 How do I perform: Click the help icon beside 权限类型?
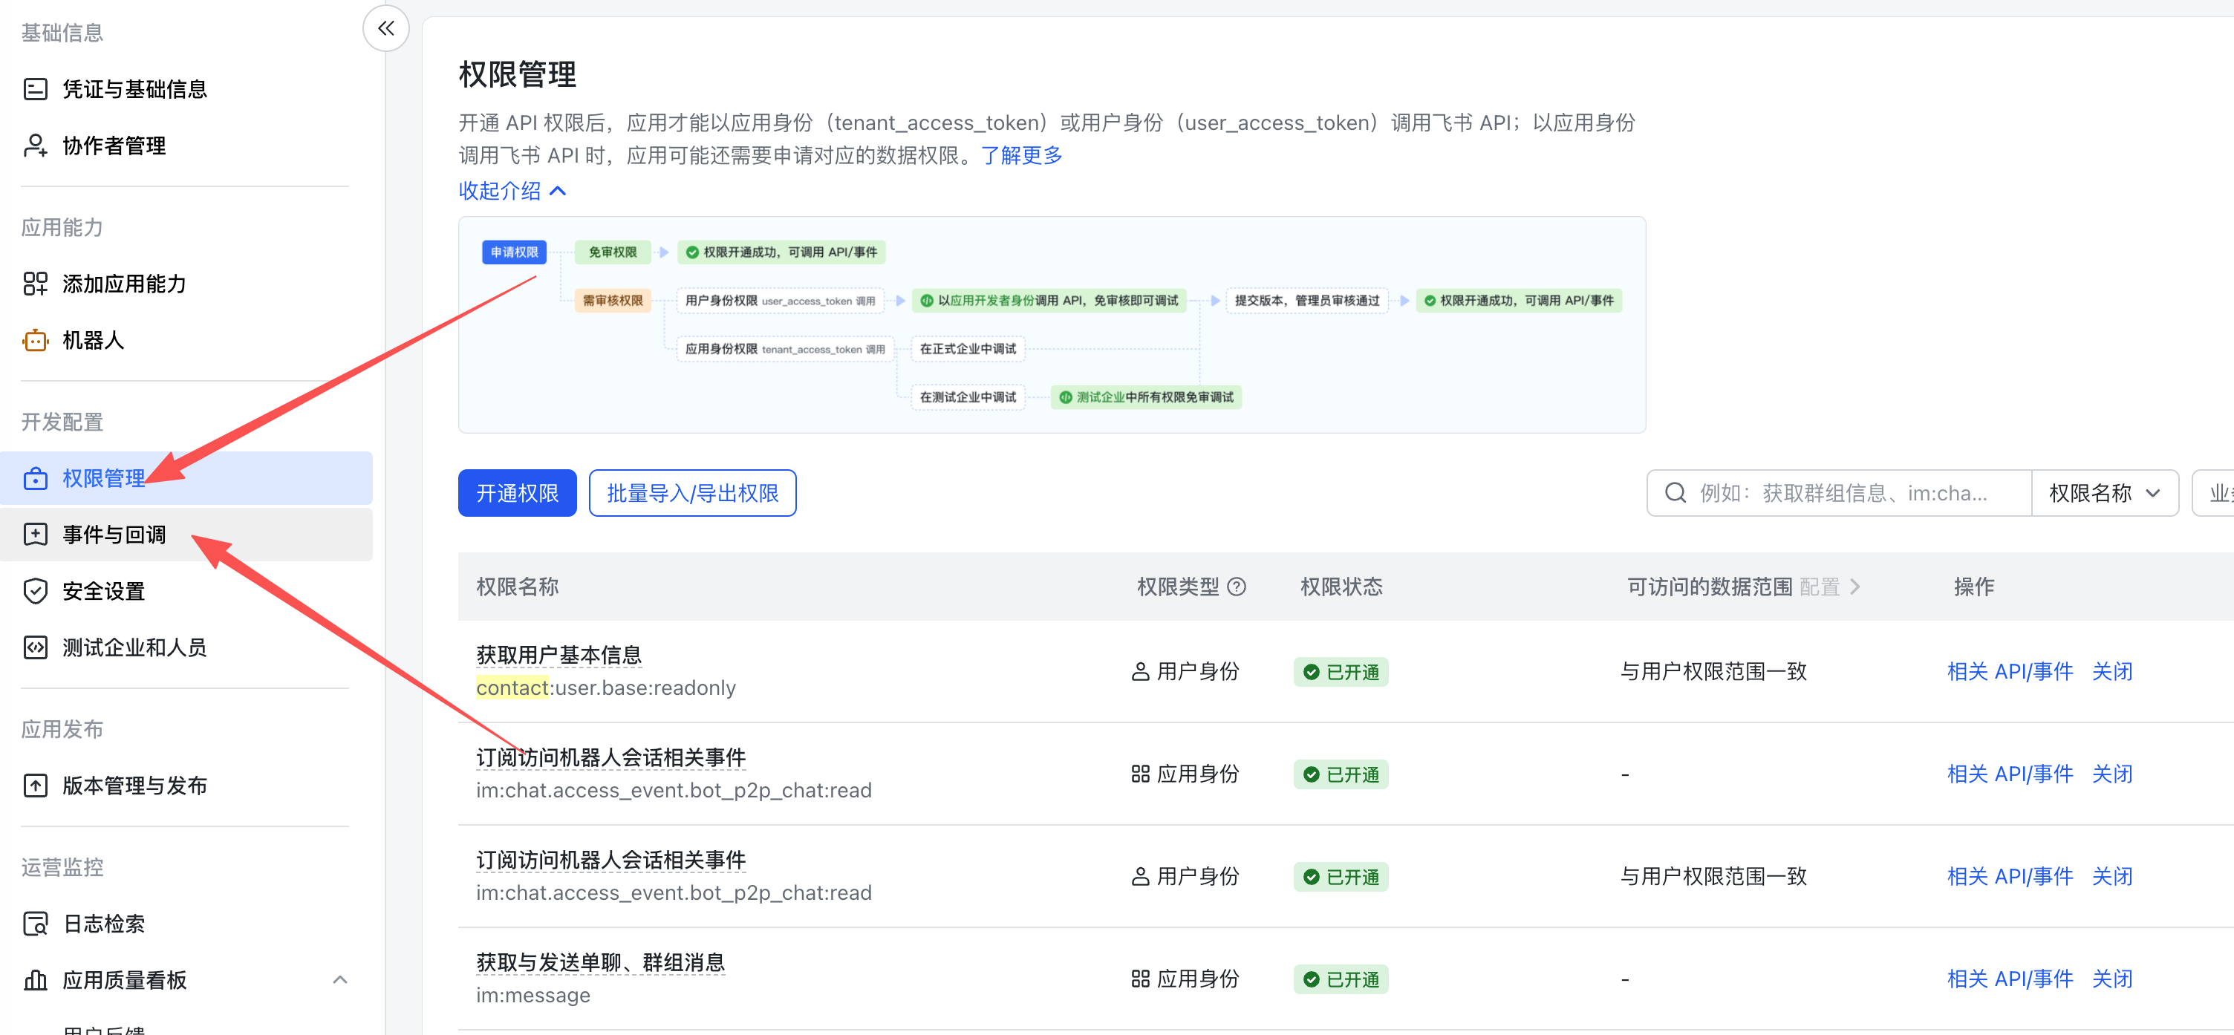coord(1237,587)
